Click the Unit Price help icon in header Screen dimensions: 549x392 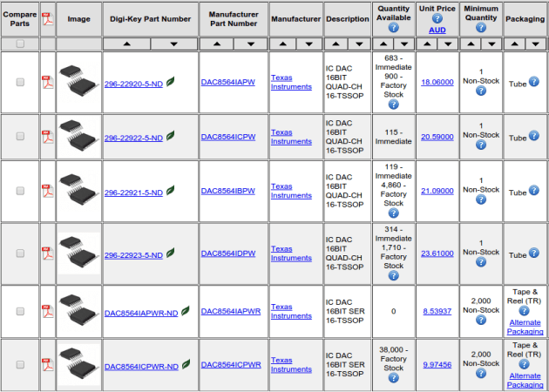pos(437,18)
